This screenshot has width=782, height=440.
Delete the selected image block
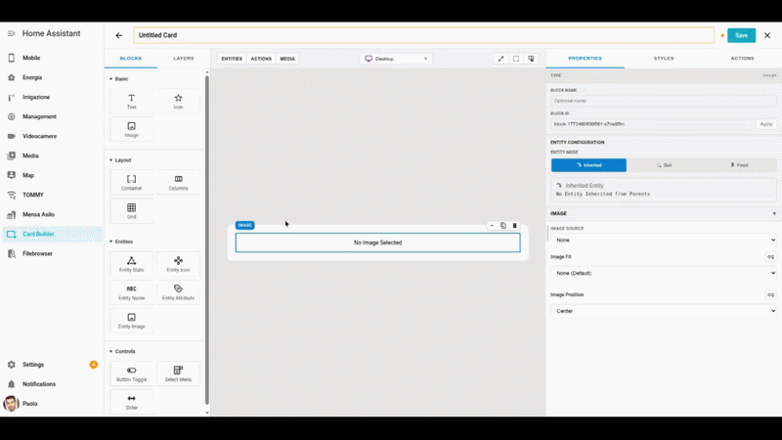[x=515, y=226]
